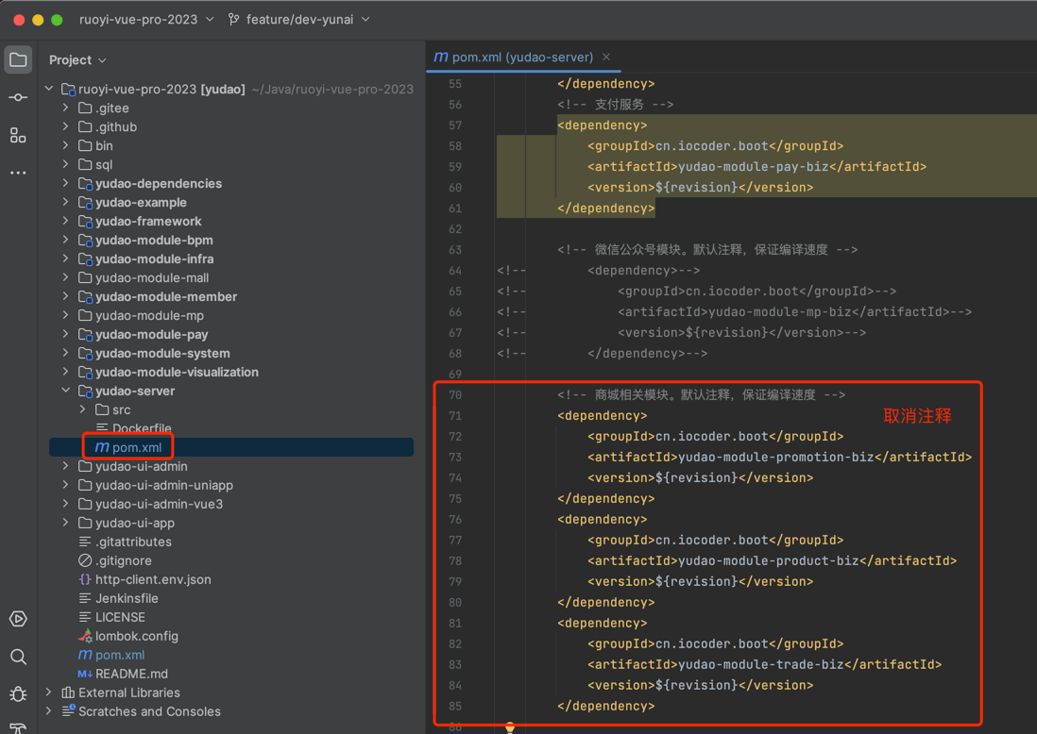Open the Find search icon in sidebar
The width and height of the screenshot is (1037, 734).
18,657
